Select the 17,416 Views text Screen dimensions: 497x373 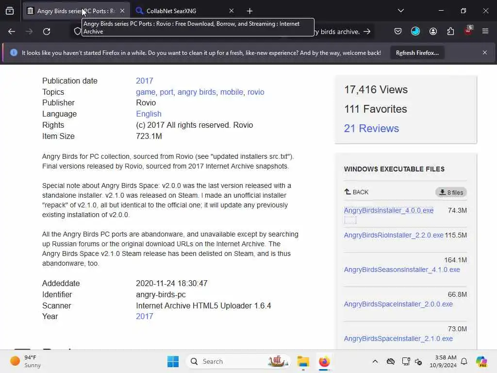[x=376, y=90]
